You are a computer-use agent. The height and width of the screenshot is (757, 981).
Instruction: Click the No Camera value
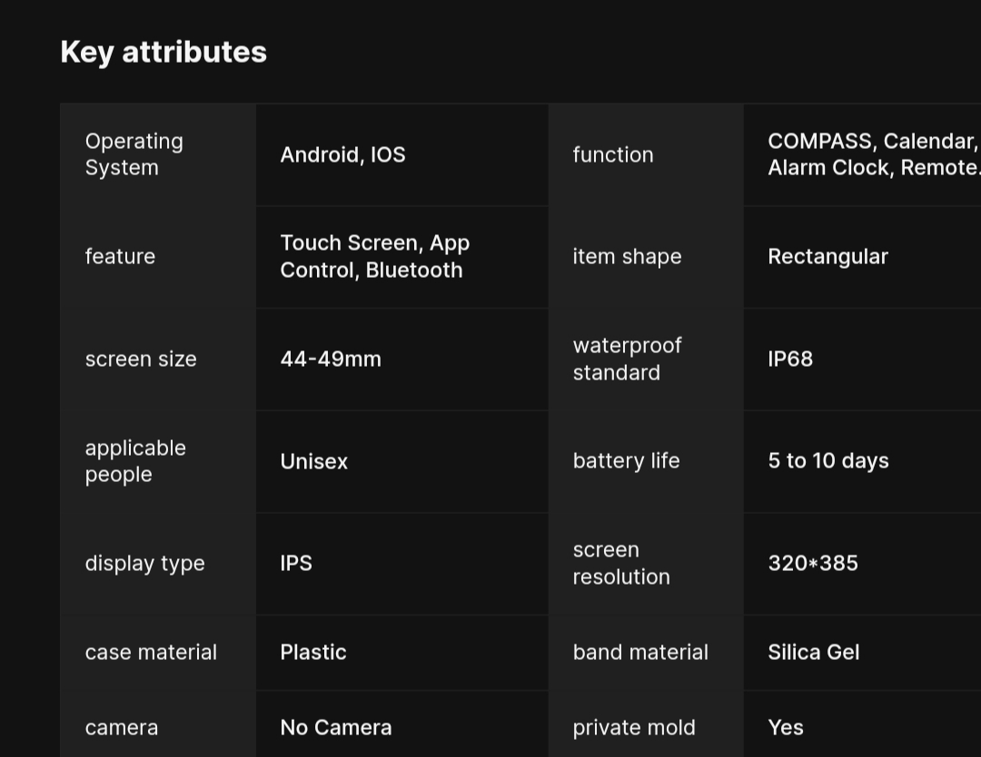point(336,727)
